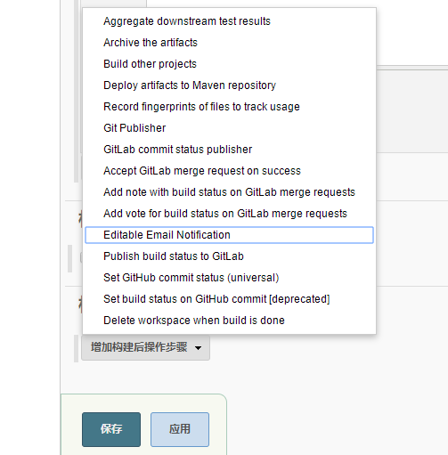This screenshot has height=455, width=448.
Task: Open the 增加构建后操作步骤 dropdown button
Action: click(145, 347)
